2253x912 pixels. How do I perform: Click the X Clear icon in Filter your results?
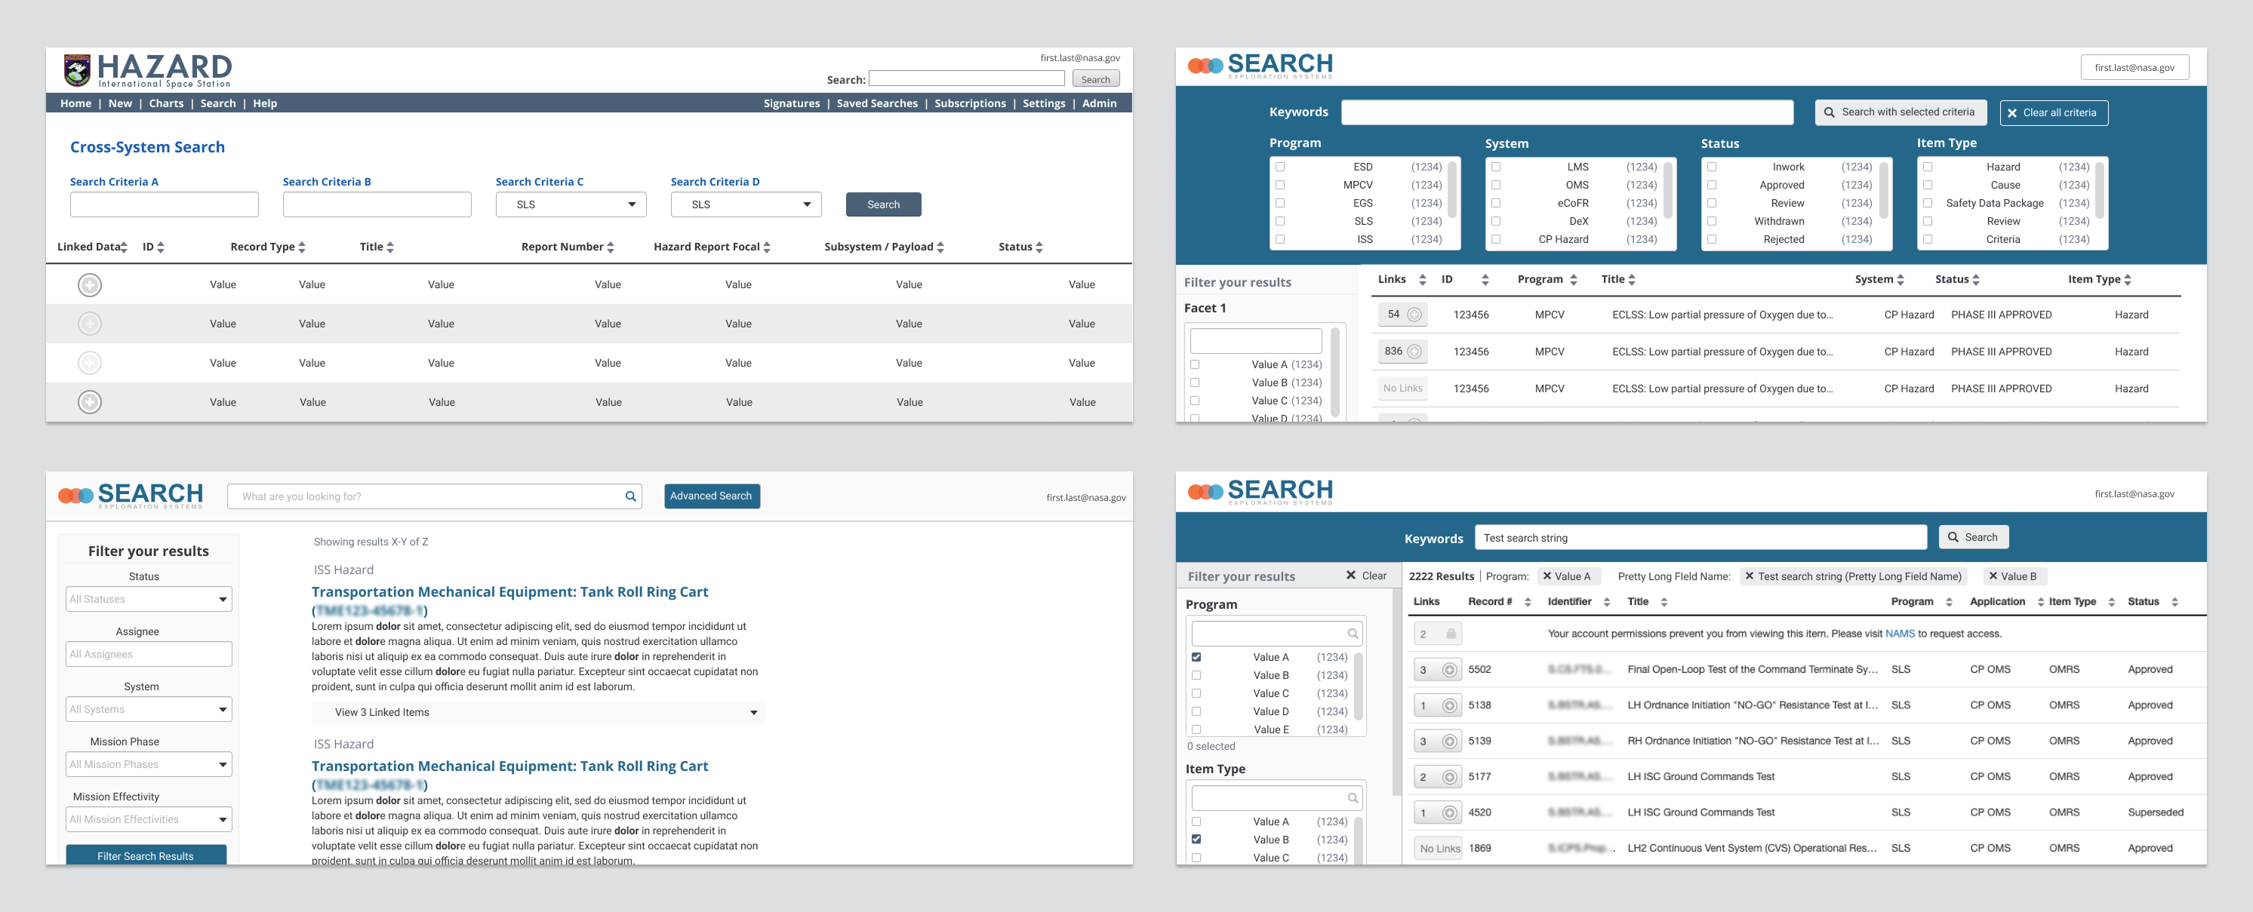pos(1350,576)
